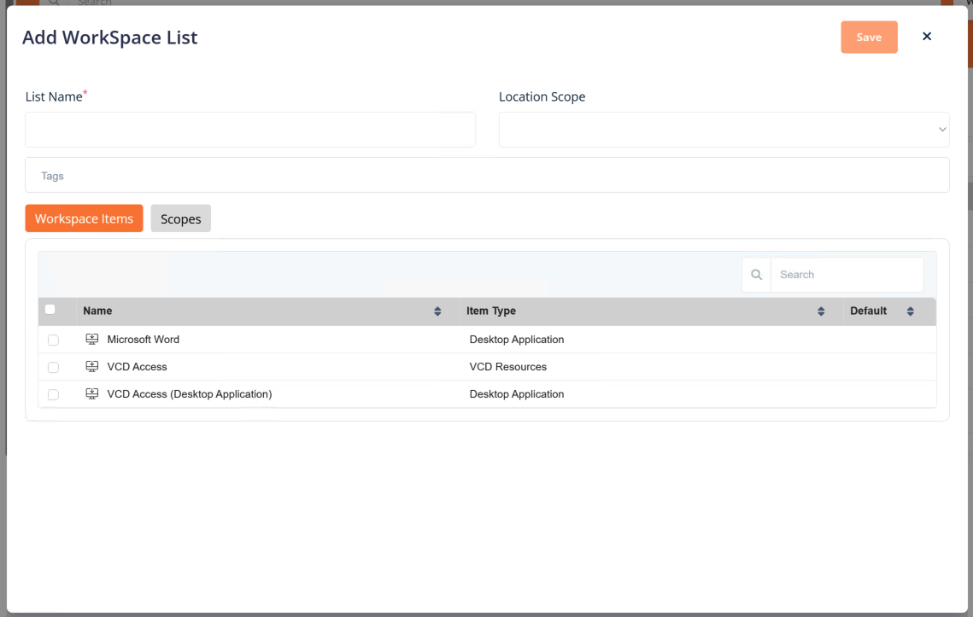Click the Item Type column sort arrows
The image size is (973, 617).
(x=821, y=311)
